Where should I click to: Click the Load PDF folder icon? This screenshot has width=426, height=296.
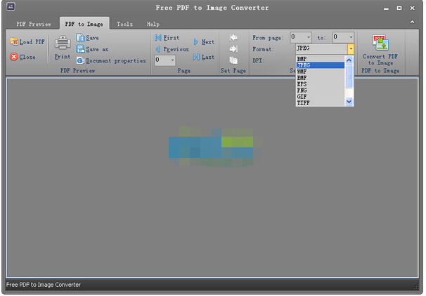14,41
